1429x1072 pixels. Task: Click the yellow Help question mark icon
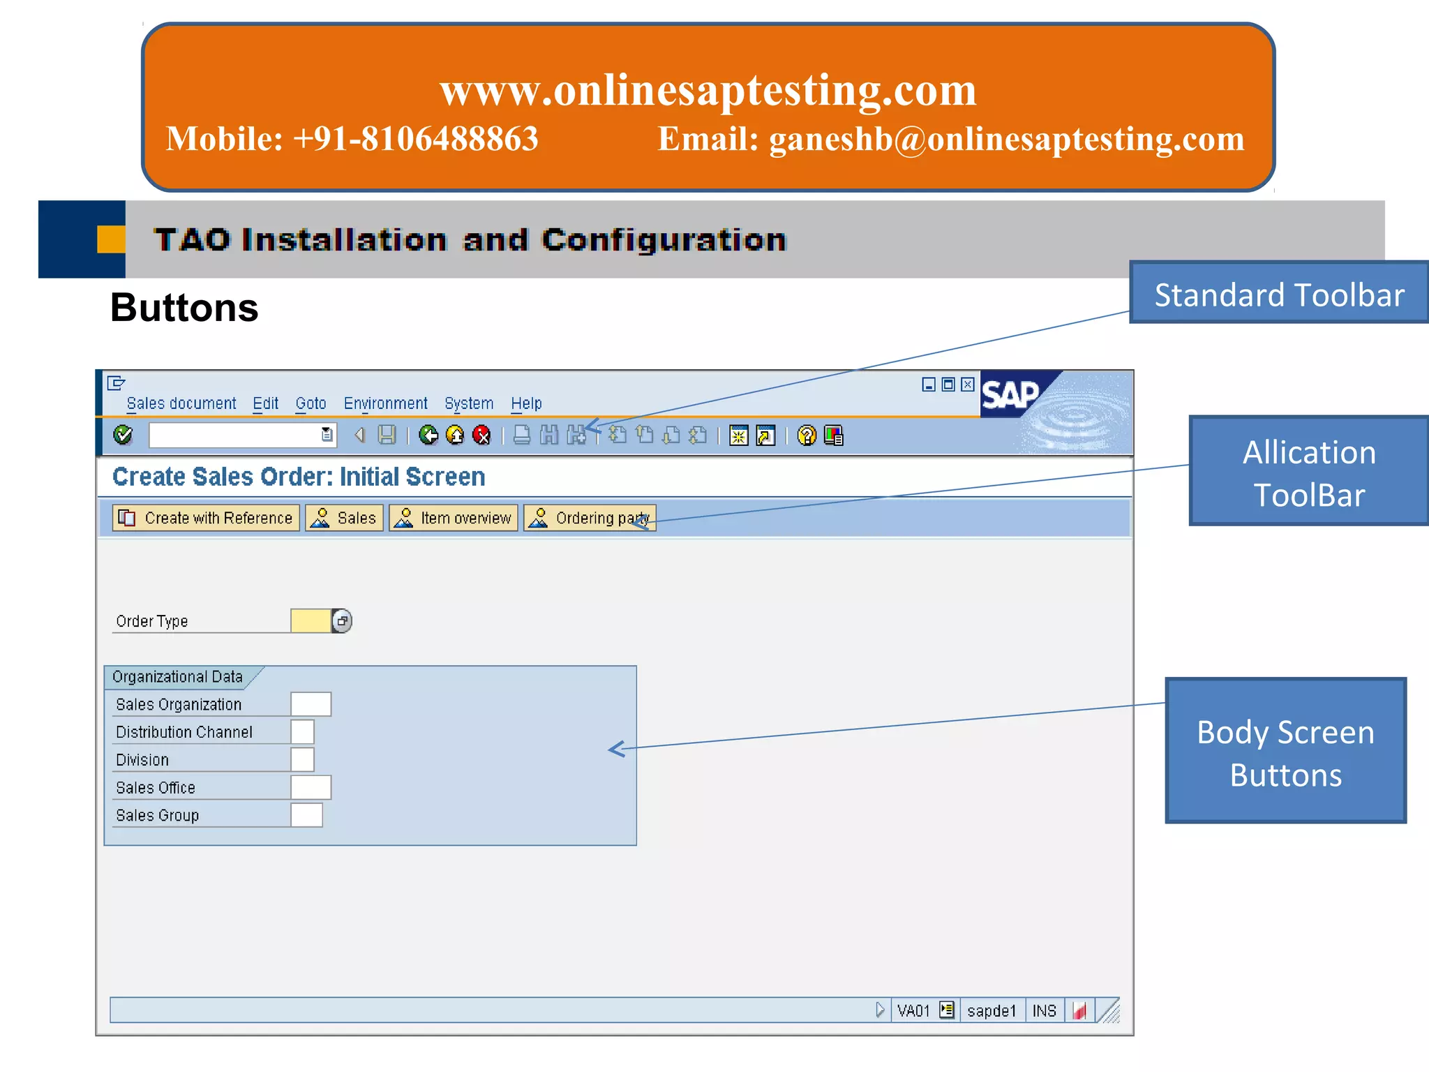(x=807, y=435)
